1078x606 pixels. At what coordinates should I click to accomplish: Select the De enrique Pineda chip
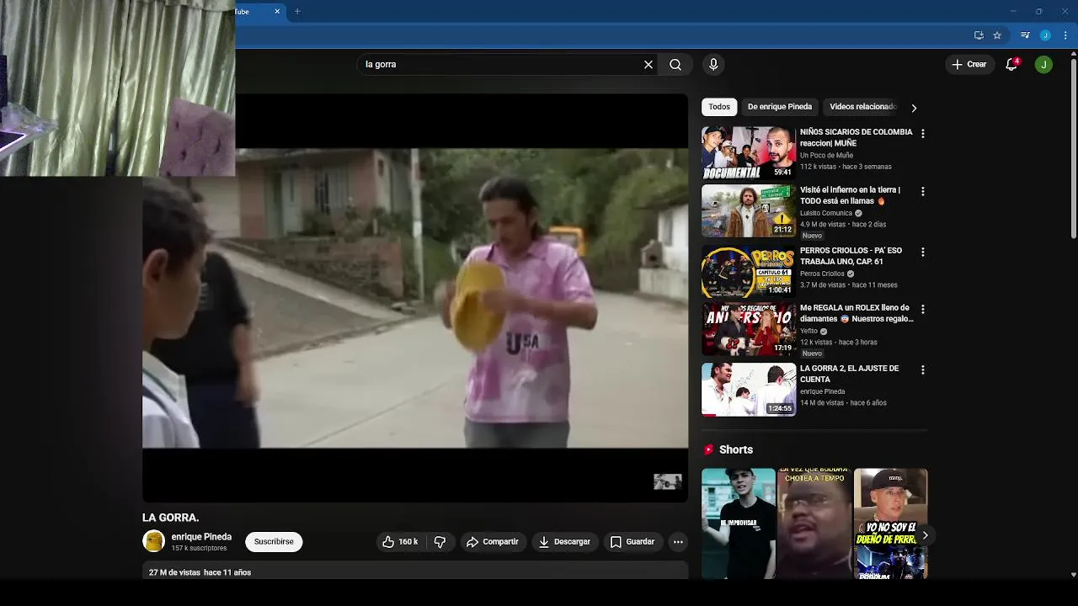click(780, 107)
